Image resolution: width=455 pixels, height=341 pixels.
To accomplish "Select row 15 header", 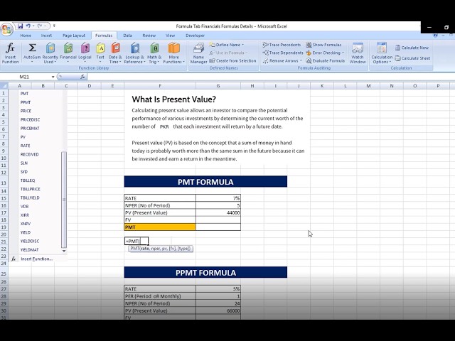I will coord(4,198).
